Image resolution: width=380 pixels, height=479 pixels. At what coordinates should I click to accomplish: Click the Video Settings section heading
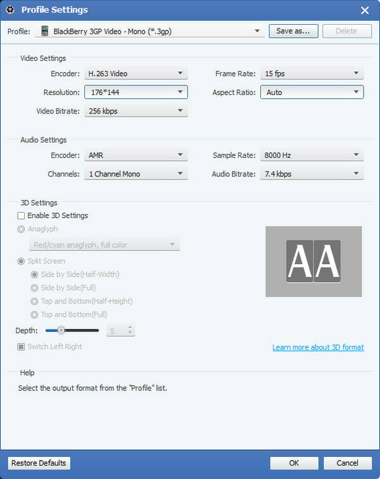tap(43, 58)
